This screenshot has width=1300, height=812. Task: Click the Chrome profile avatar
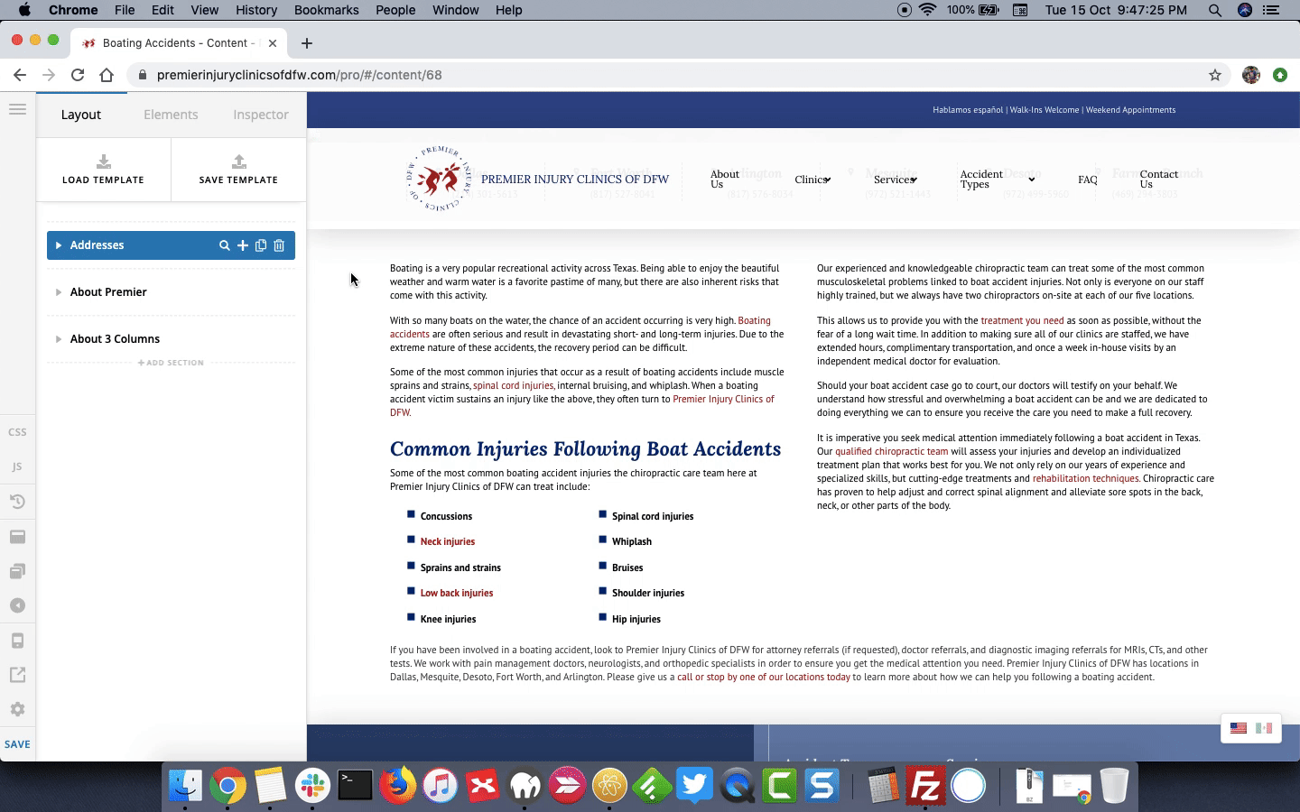(x=1251, y=75)
